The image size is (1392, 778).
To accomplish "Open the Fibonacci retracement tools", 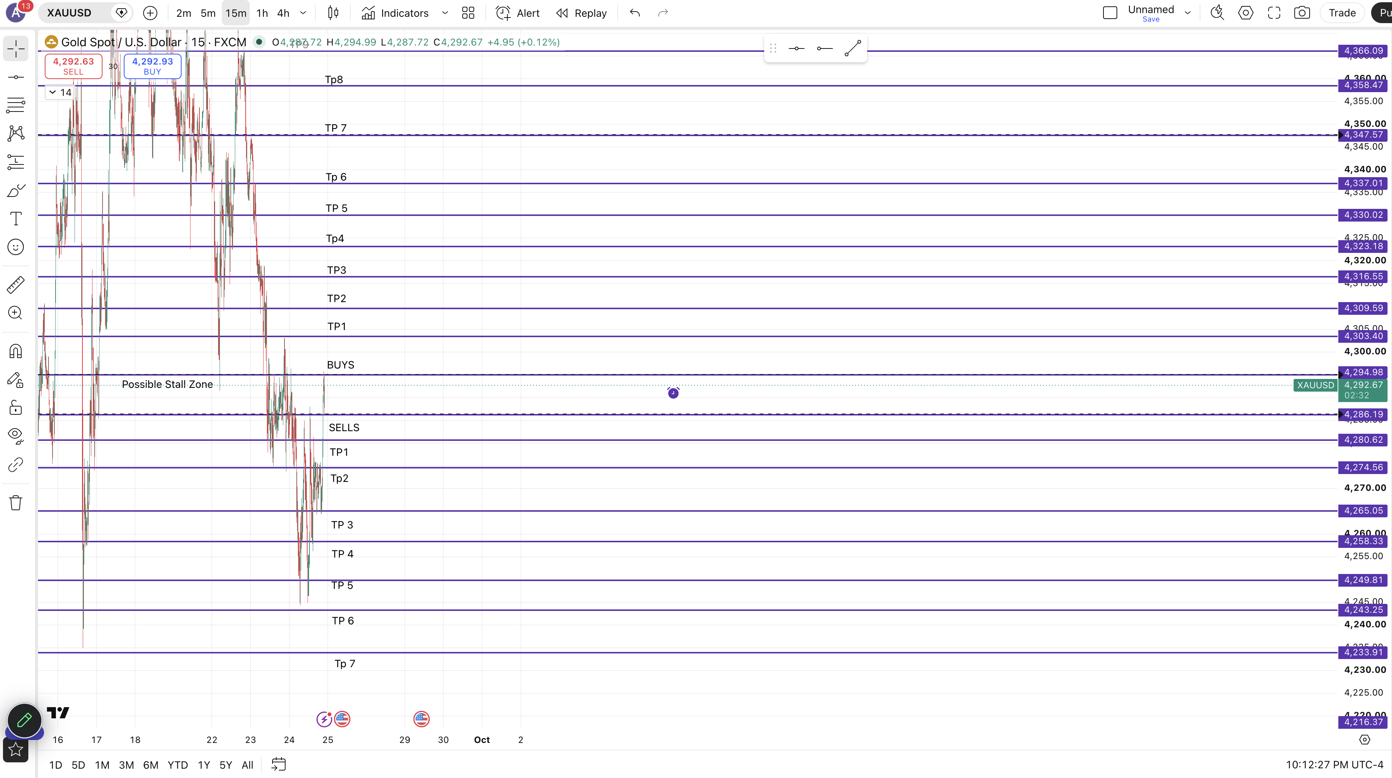I will [16, 105].
